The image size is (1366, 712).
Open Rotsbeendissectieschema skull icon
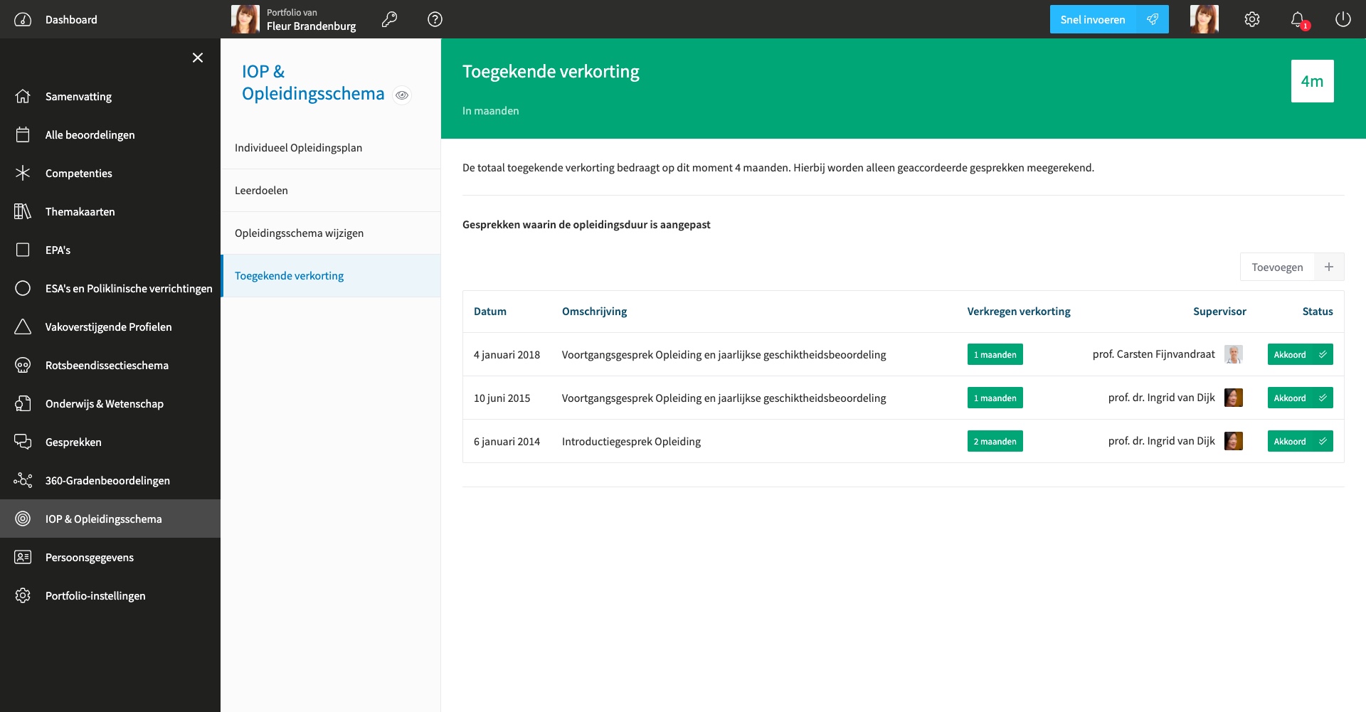pyautogui.click(x=23, y=366)
